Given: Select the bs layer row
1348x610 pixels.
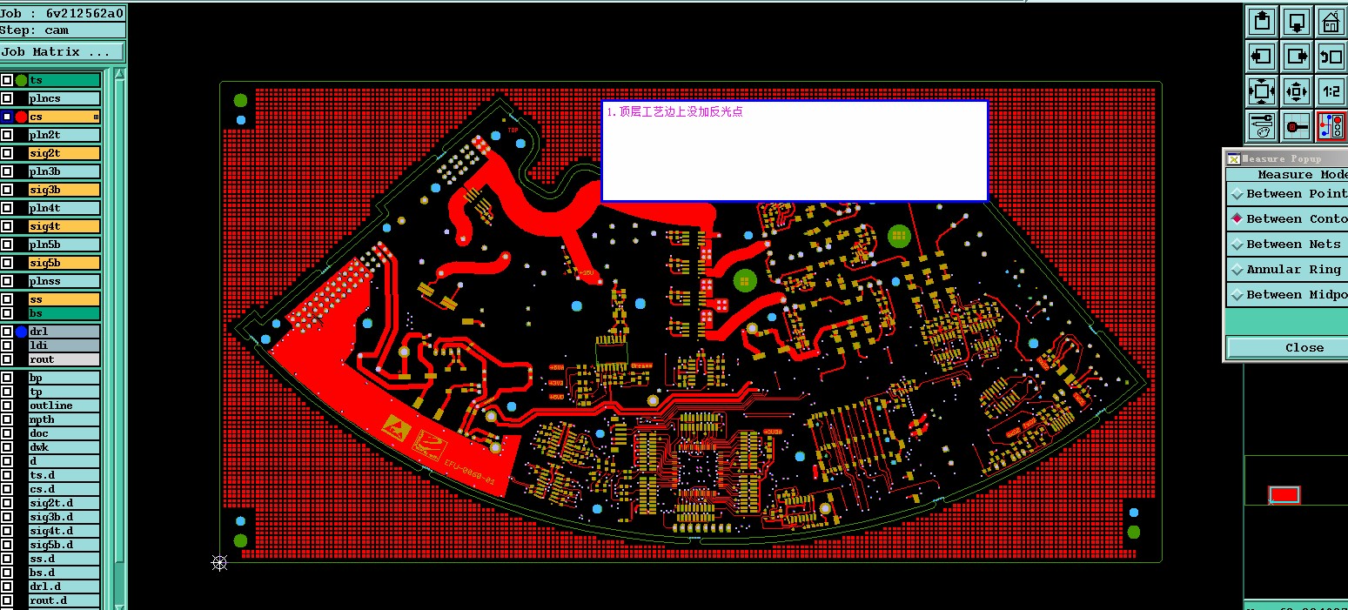Looking at the screenshot, I should (64, 313).
